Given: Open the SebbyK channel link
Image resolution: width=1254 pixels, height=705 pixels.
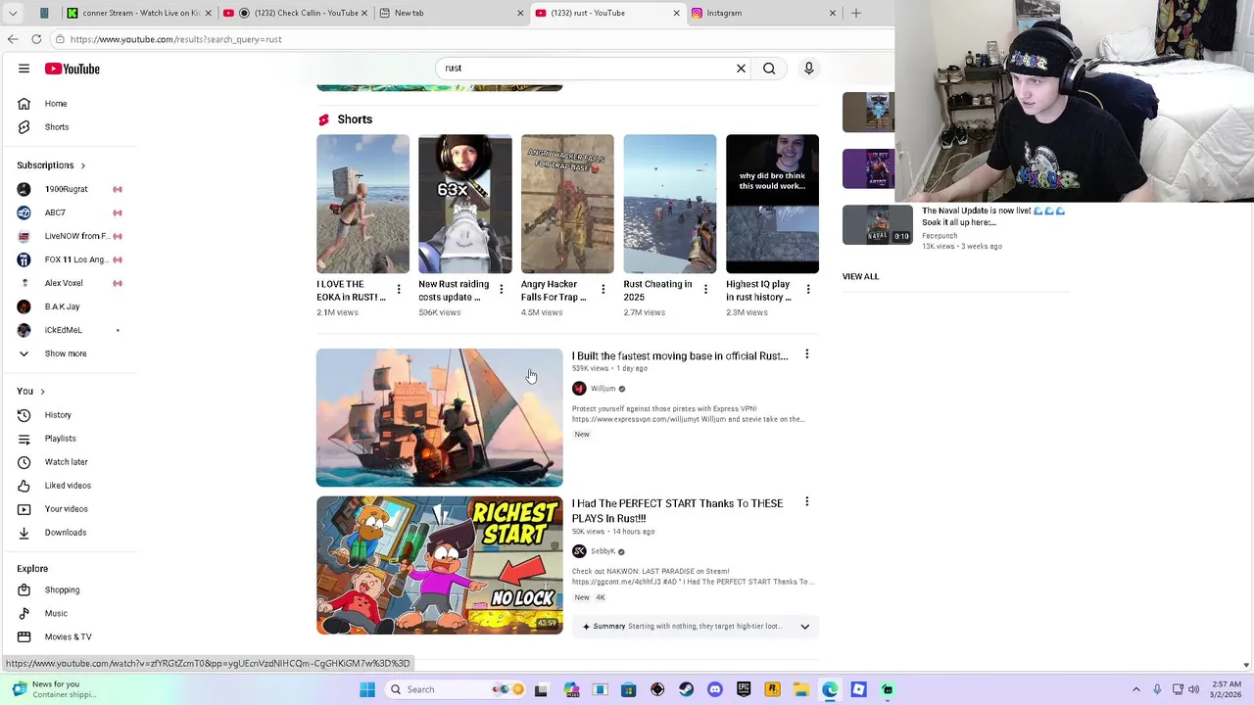Looking at the screenshot, I should click(x=603, y=551).
